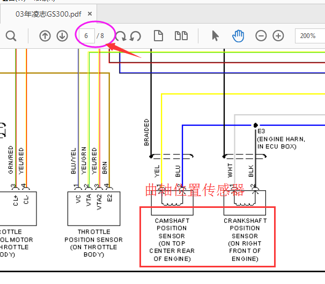Click the BRN wire label

point(105,168)
